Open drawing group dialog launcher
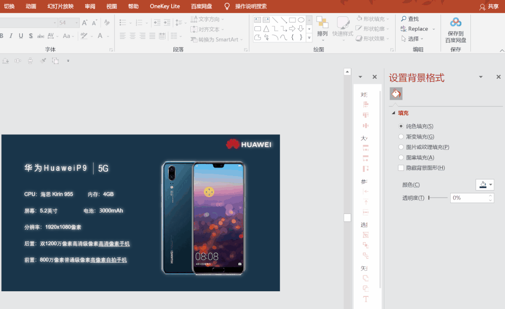Screen dimensions: 505x309 click(392, 50)
